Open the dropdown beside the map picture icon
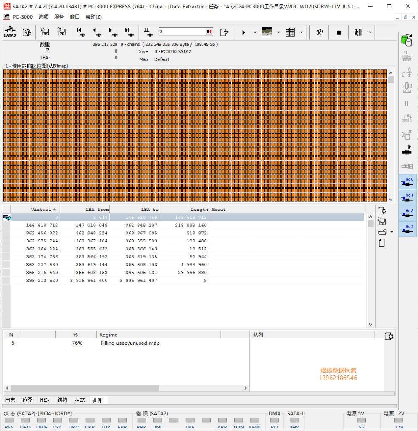418x431 pixels. tap(278, 32)
